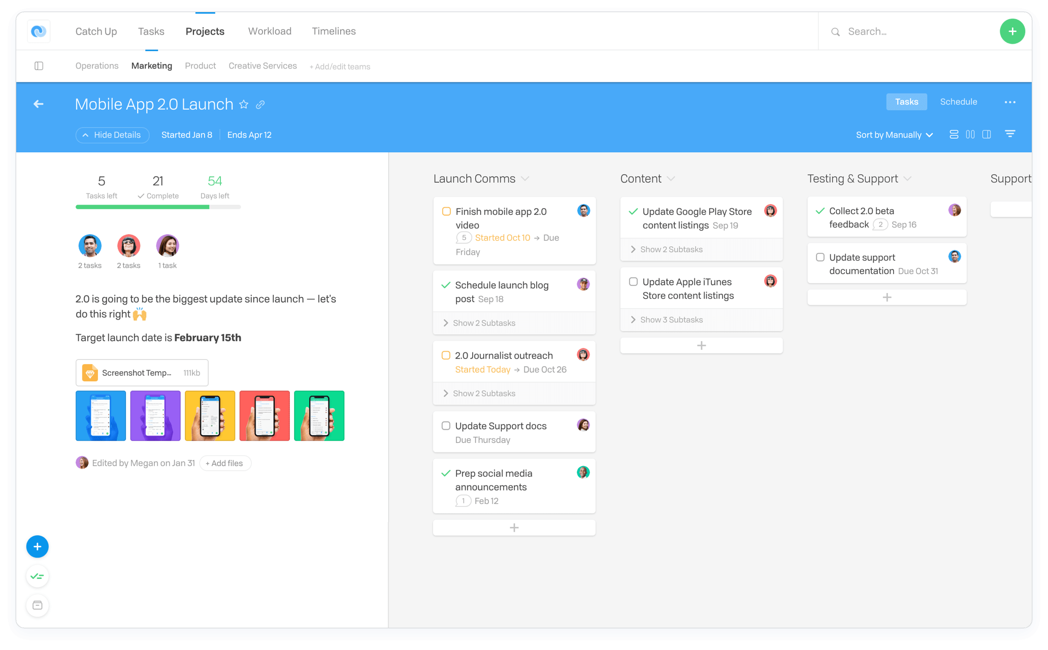The image size is (1048, 650).
Task: Uncheck Update Google Play Store content listings
Action: pyautogui.click(x=633, y=211)
